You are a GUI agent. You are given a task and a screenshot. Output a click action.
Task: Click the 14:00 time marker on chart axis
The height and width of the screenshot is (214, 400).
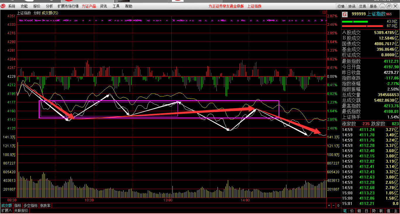[x=245, y=200]
